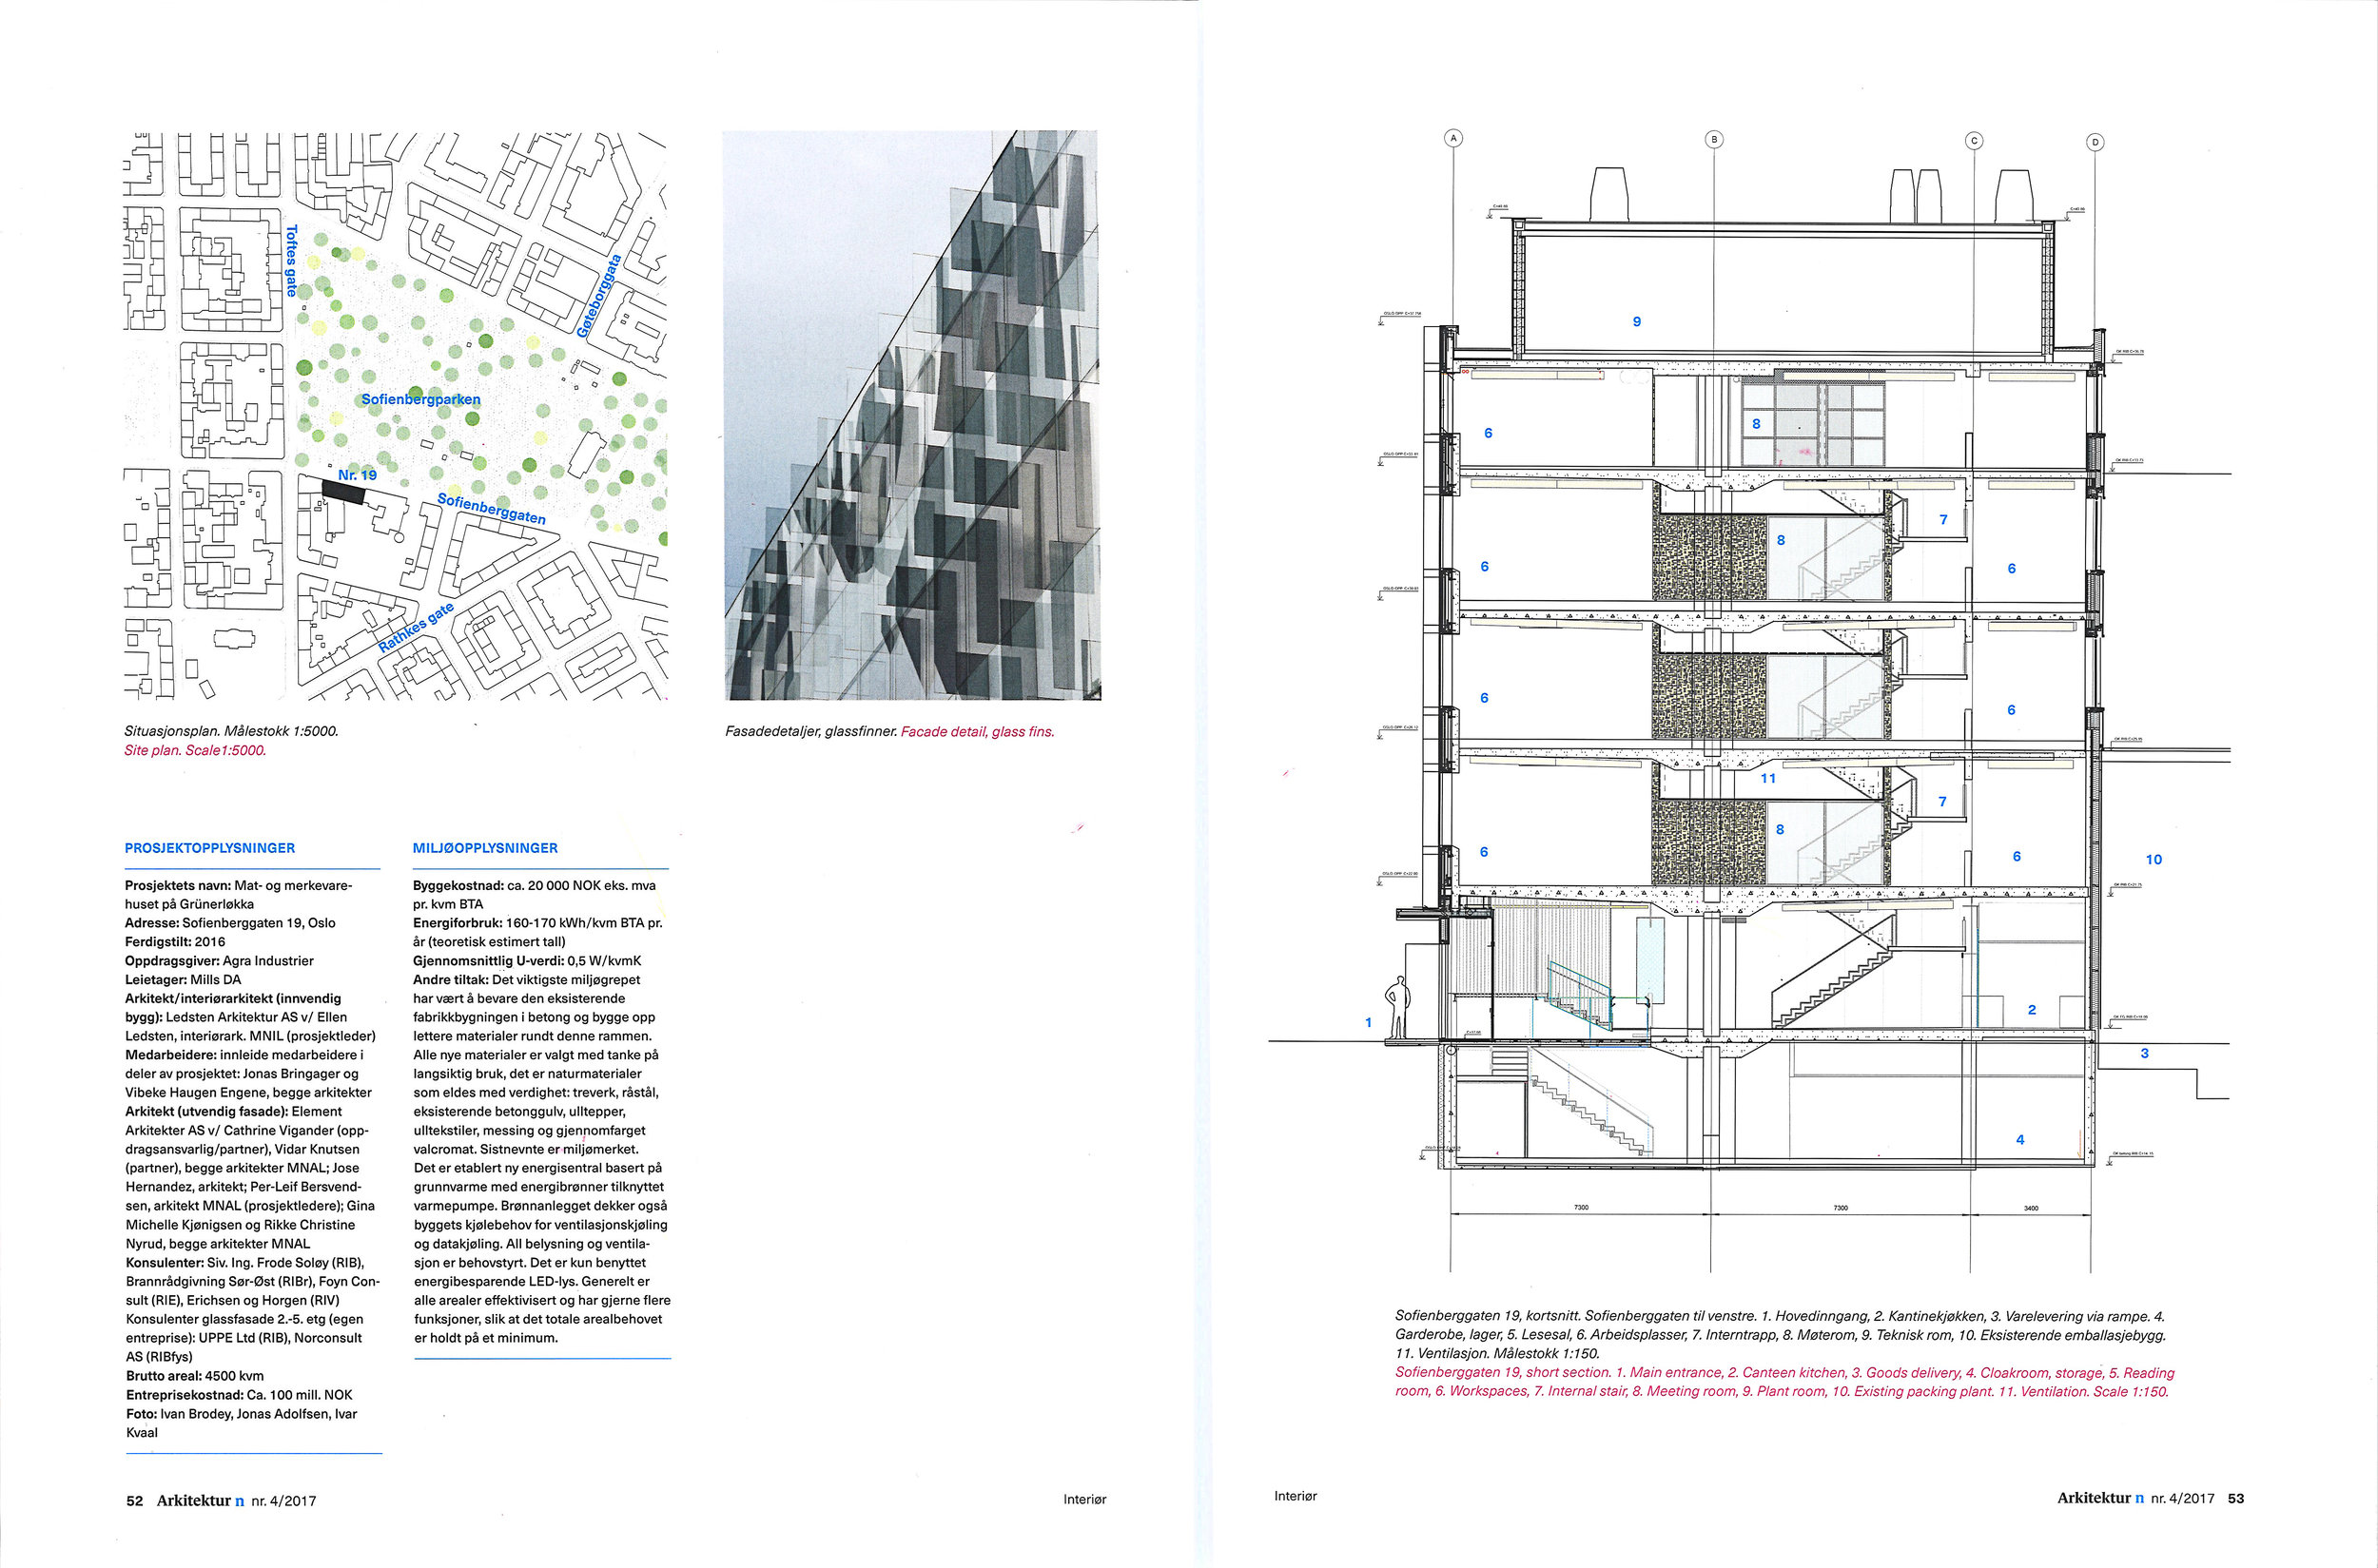2378x1568 pixels.
Task: Click page number 52 in the footer
Action: pyautogui.click(x=135, y=1501)
